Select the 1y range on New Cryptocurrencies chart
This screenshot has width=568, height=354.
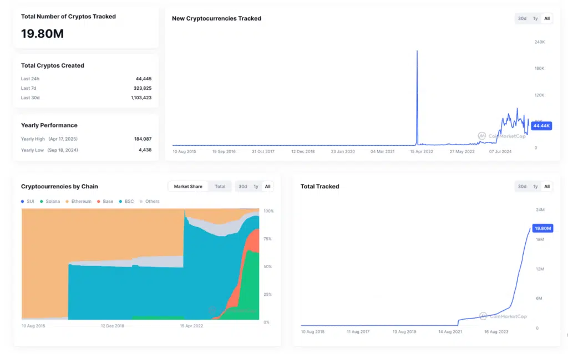coord(534,18)
